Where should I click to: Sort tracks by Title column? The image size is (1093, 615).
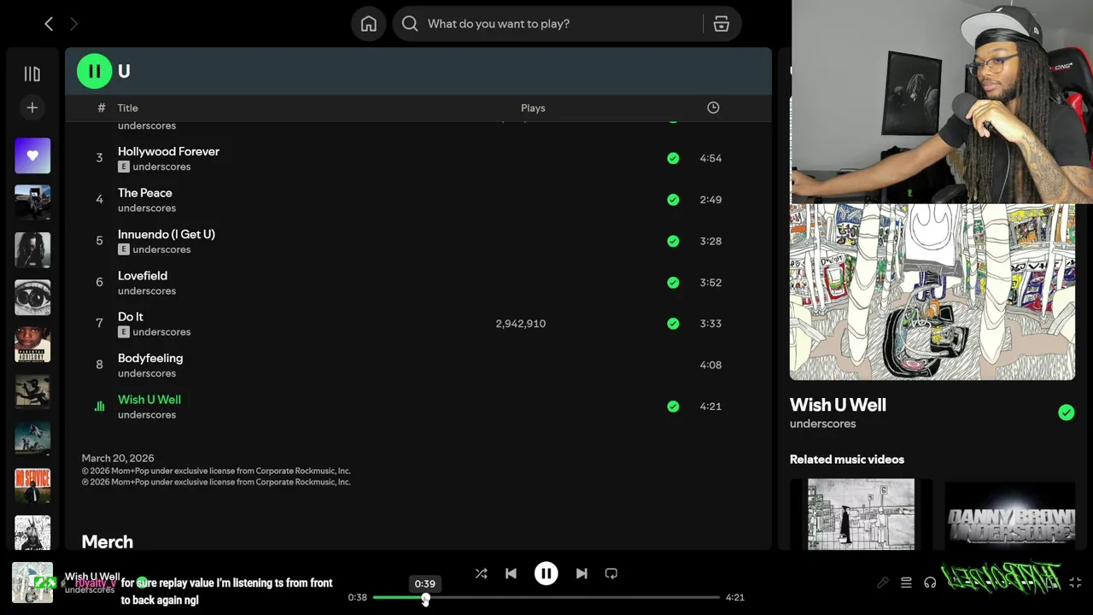128,108
